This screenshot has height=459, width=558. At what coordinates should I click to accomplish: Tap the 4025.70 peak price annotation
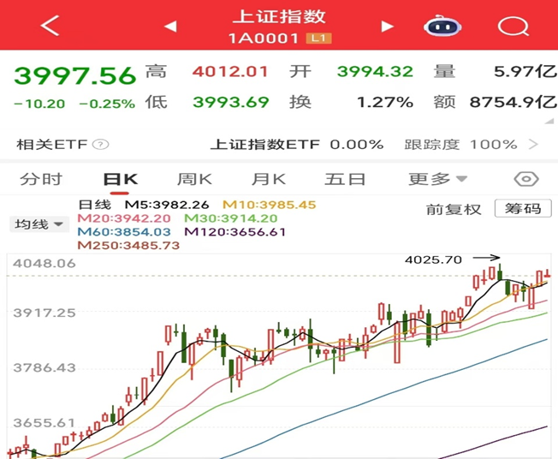coord(433,259)
